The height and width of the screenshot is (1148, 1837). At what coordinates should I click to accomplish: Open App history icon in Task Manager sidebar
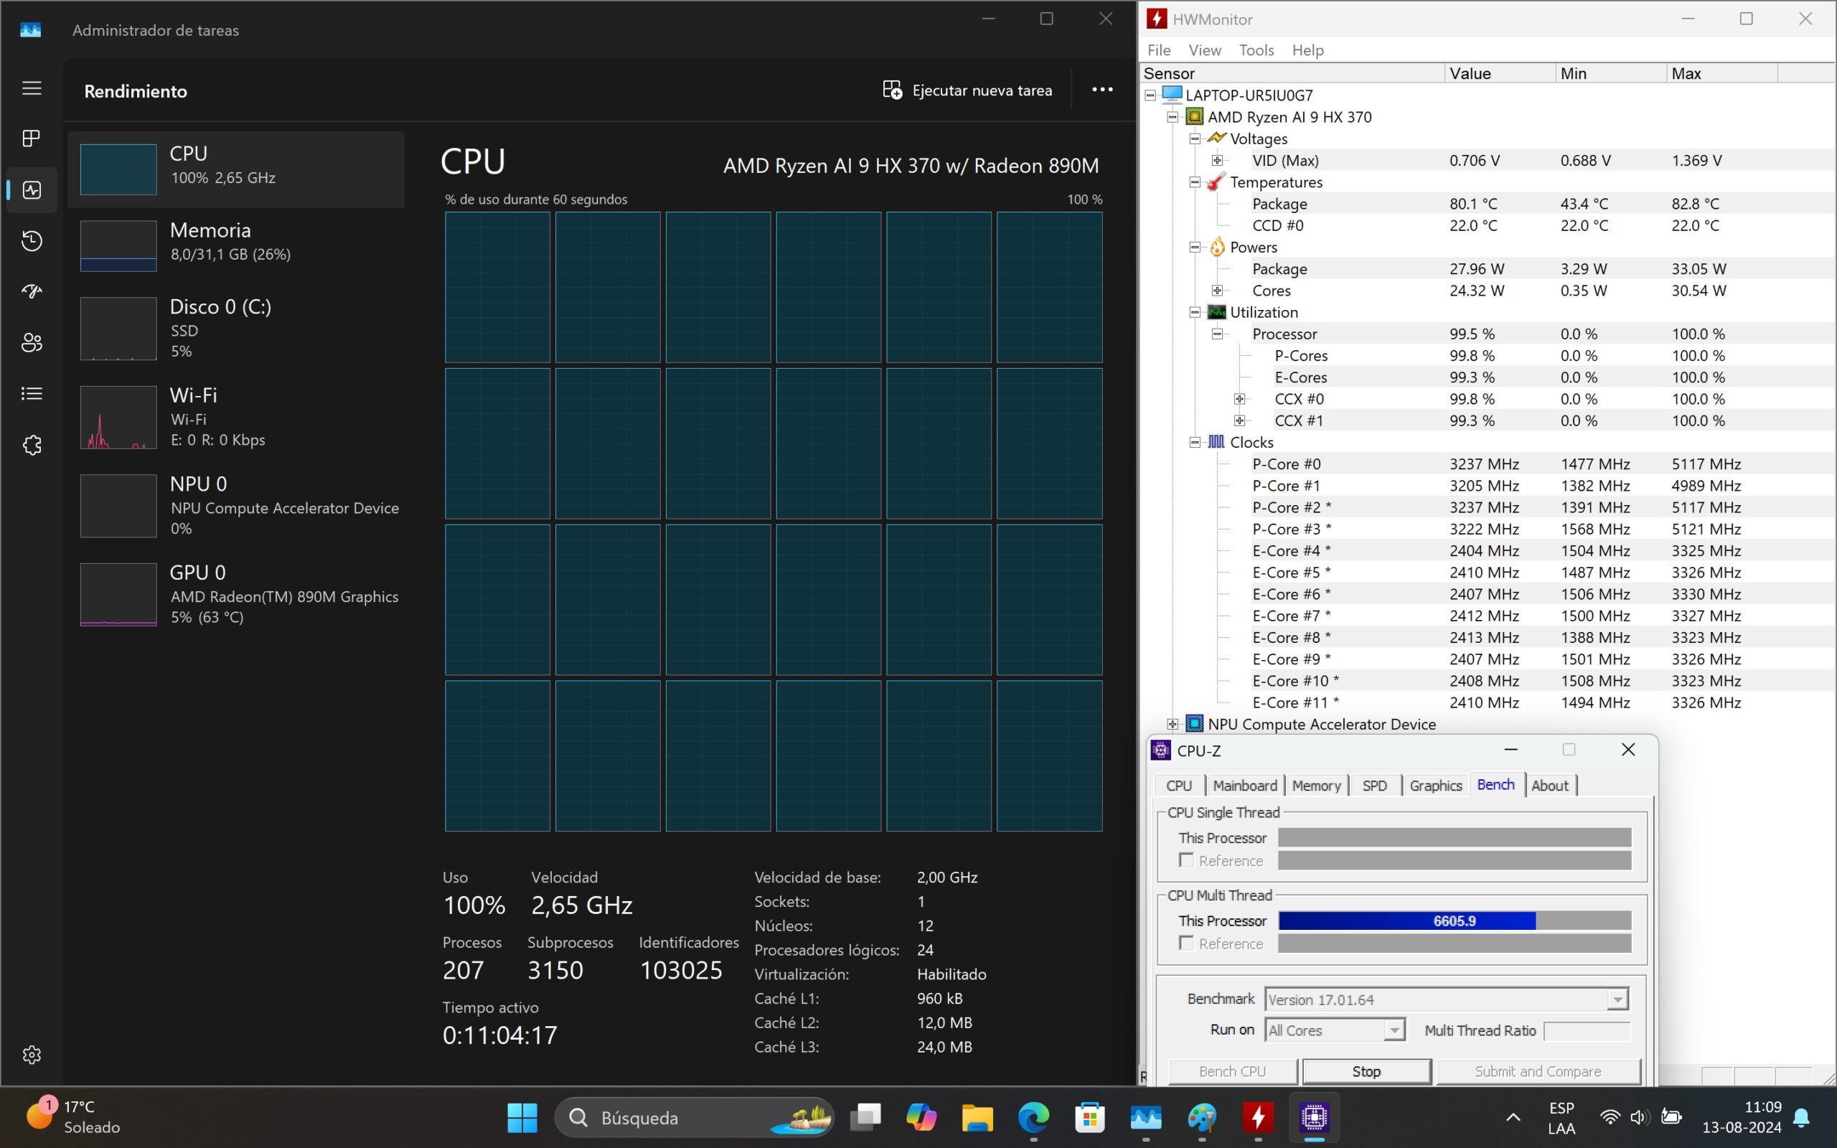pyautogui.click(x=31, y=240)
